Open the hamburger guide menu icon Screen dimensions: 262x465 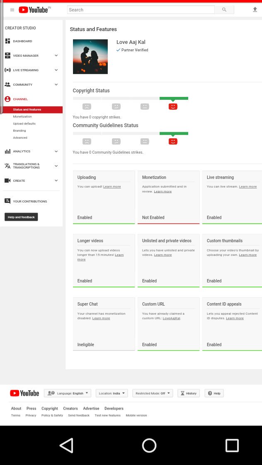click(12, 10)
